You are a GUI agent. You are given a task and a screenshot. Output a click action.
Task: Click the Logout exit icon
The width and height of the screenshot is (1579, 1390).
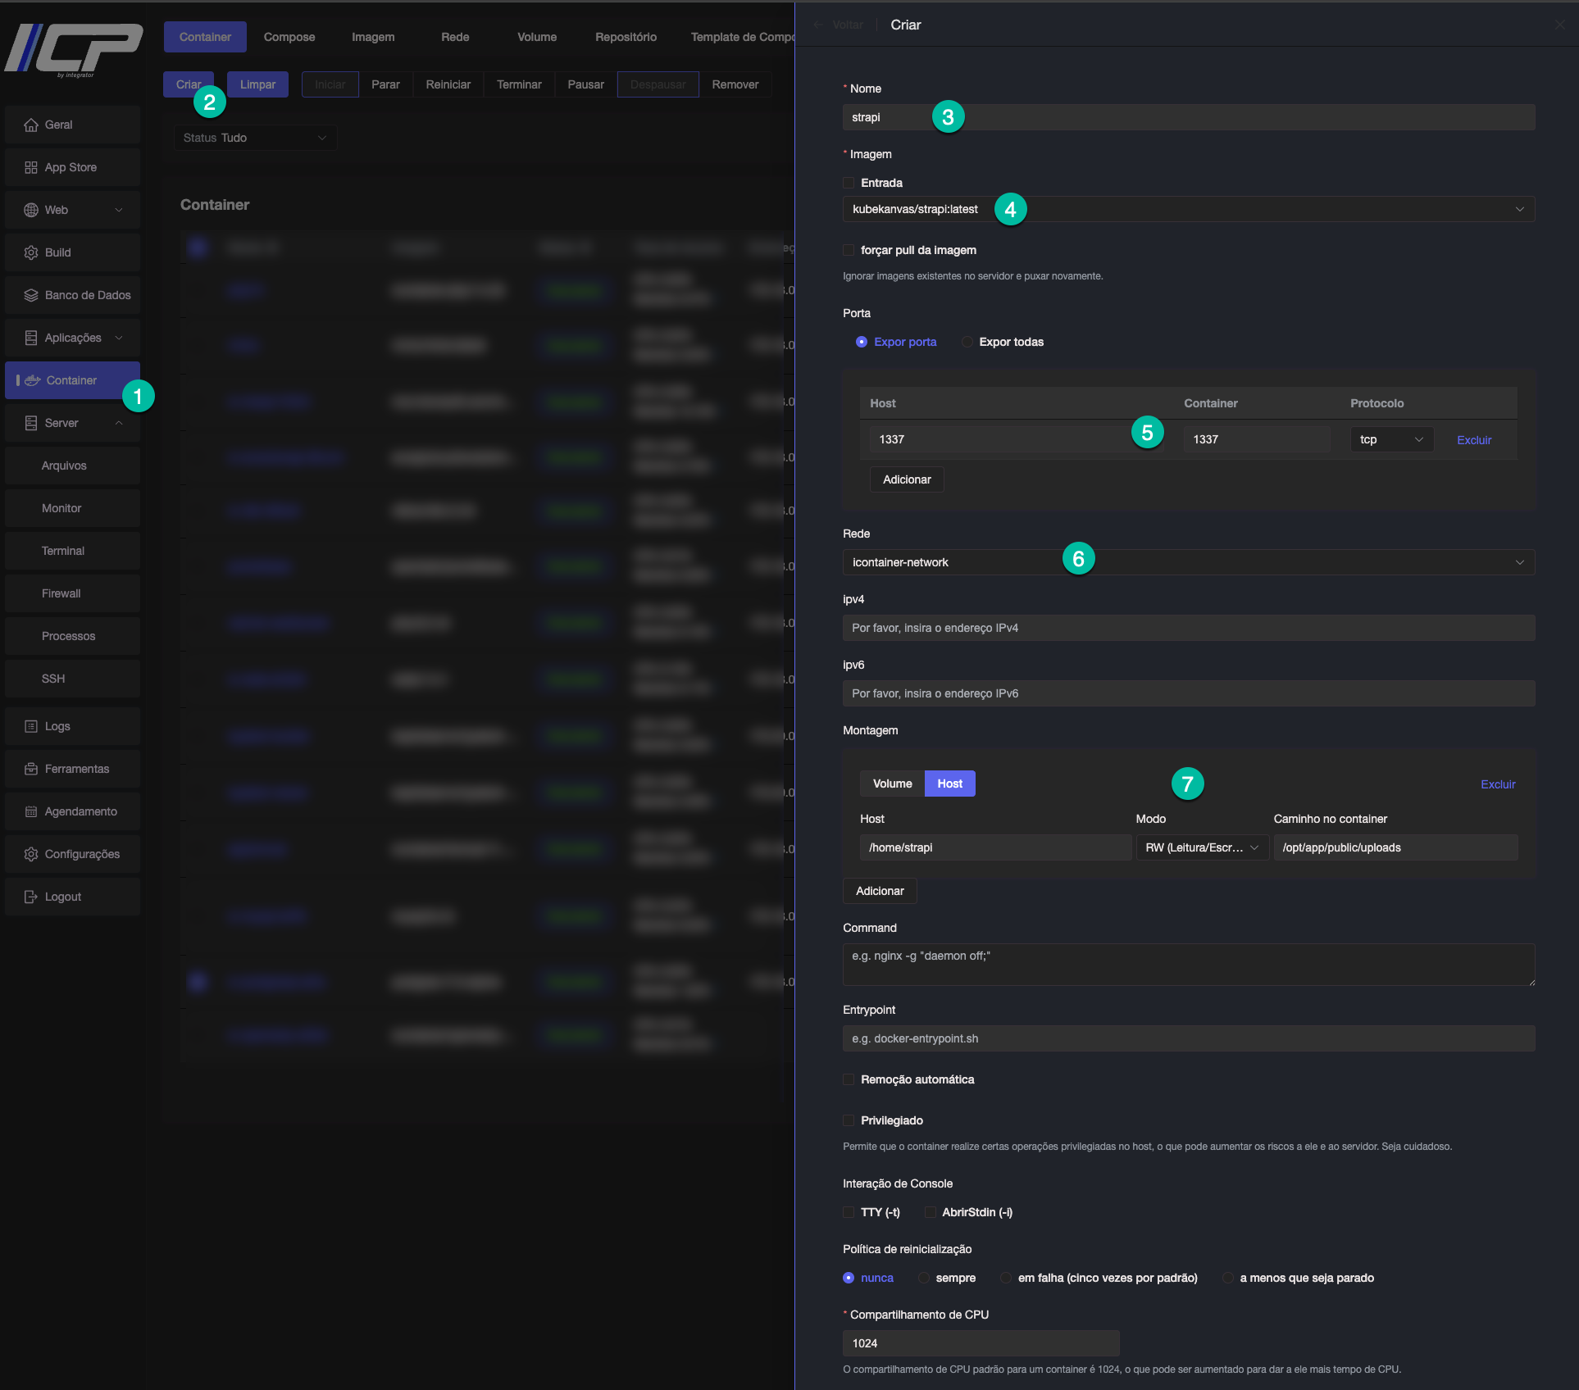point(31,897)
